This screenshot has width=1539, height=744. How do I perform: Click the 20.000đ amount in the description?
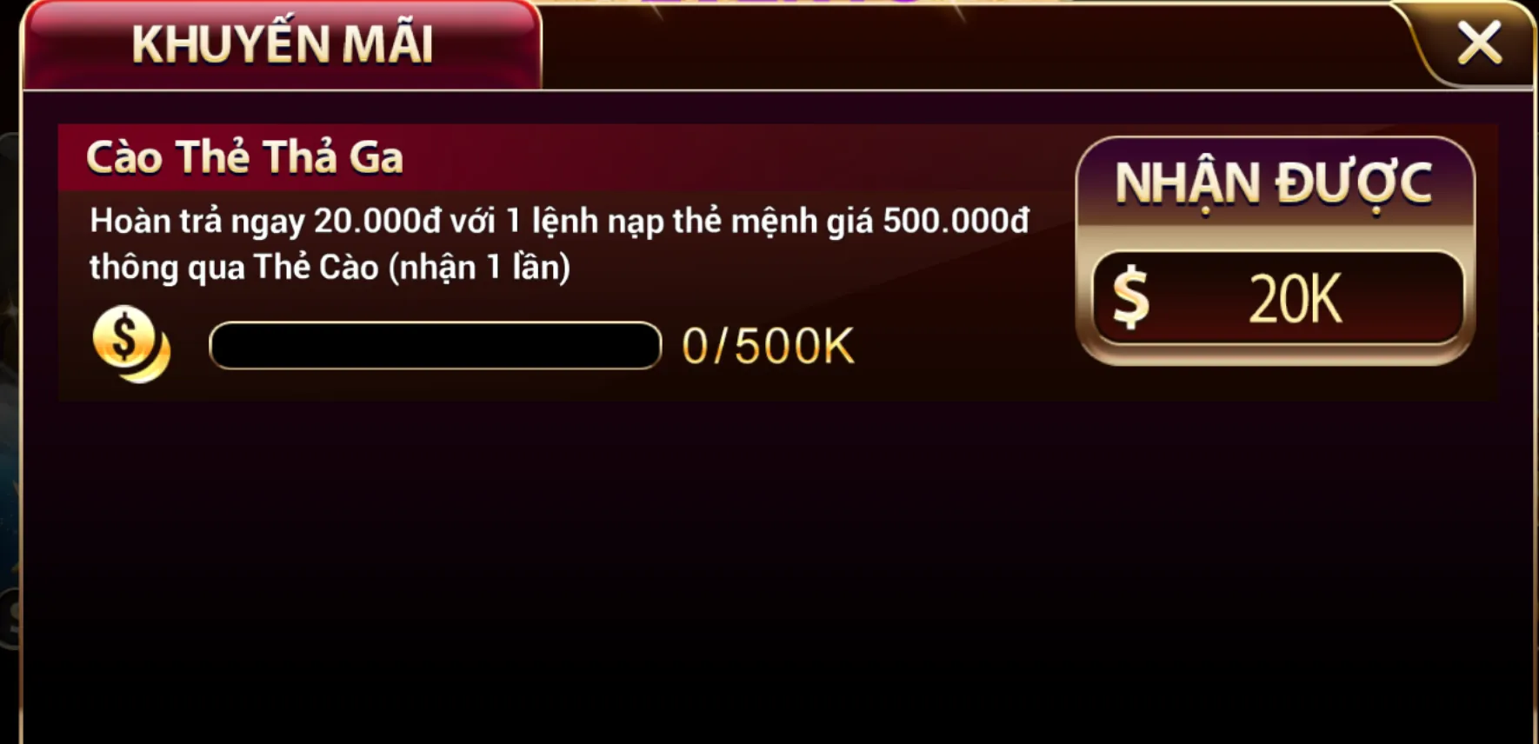[x=377, y=221]
